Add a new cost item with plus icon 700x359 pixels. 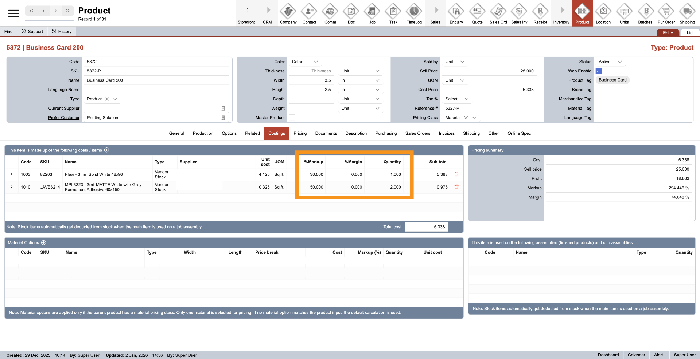click(107, 150)
